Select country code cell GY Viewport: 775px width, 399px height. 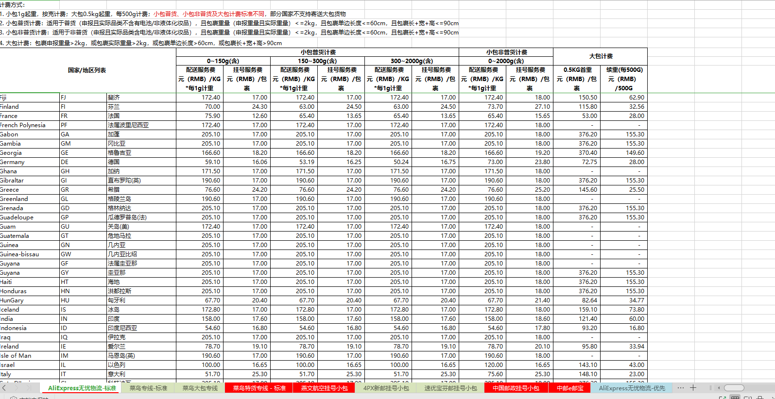(83, 273)
